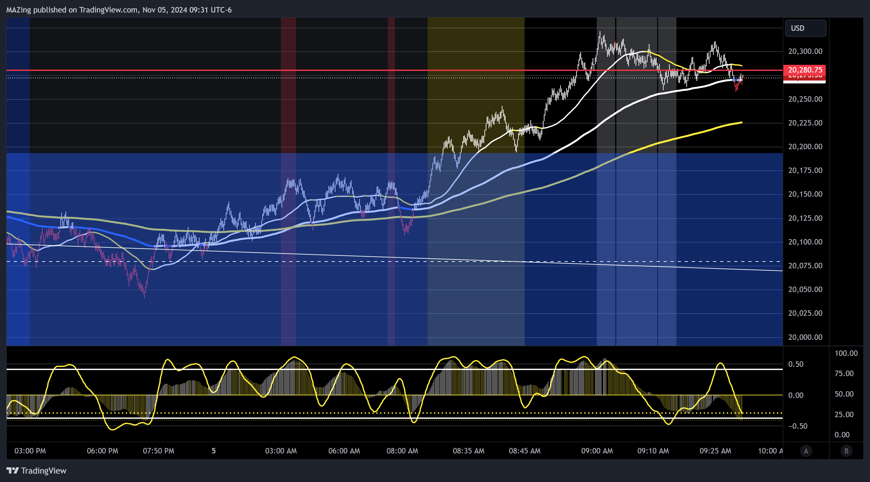Click the 09:00 AM time axis label
The height and width of the screenshot is (482, 870).
point(597,451)
